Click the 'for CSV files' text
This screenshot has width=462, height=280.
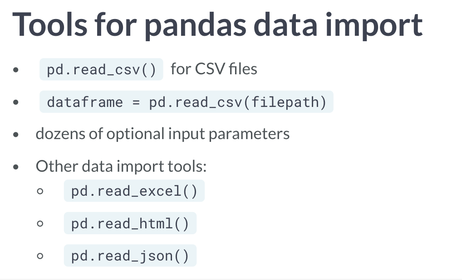214,69
